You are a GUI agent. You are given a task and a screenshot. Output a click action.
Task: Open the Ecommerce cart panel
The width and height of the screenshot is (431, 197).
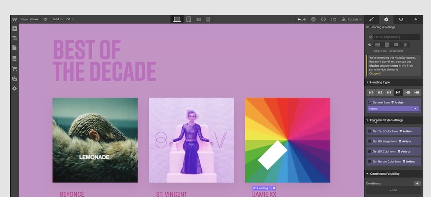[x=15, y=69]
